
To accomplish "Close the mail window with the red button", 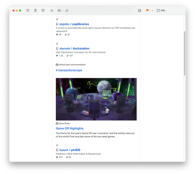I will 13,11.
